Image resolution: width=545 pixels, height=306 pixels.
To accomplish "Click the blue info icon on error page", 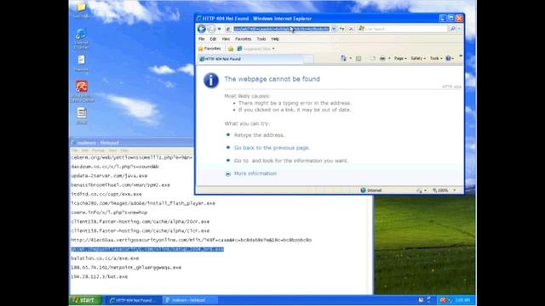I will pyautogui.click(x=211, y=81).
